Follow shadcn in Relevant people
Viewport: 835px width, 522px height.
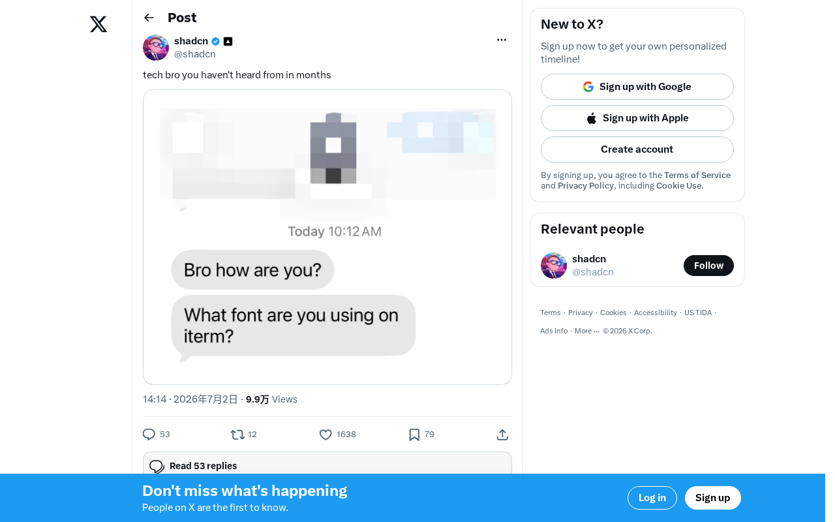(x=708, y=266)
